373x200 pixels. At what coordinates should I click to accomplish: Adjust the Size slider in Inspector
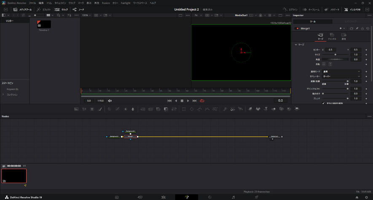coord(335,54)
